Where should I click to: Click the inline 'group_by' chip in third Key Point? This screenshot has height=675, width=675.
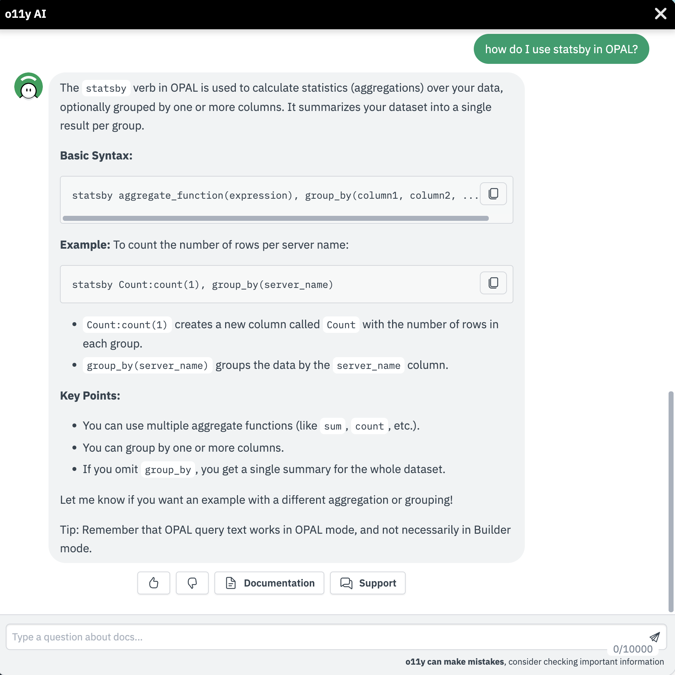pos(168,470)
